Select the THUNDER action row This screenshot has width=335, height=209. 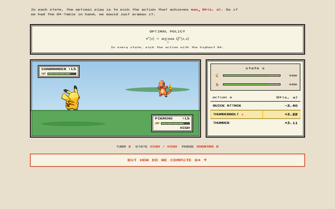(255, 123)
